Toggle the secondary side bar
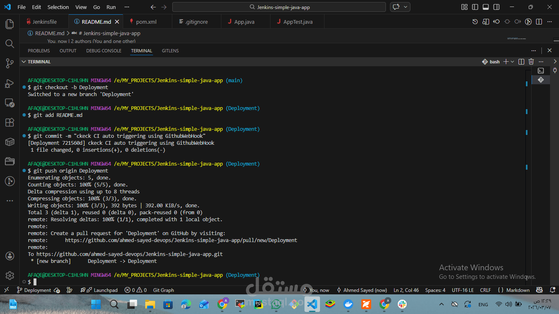Image resolution: width=559 pixels, height=314 pixels. tap(496, 7)
